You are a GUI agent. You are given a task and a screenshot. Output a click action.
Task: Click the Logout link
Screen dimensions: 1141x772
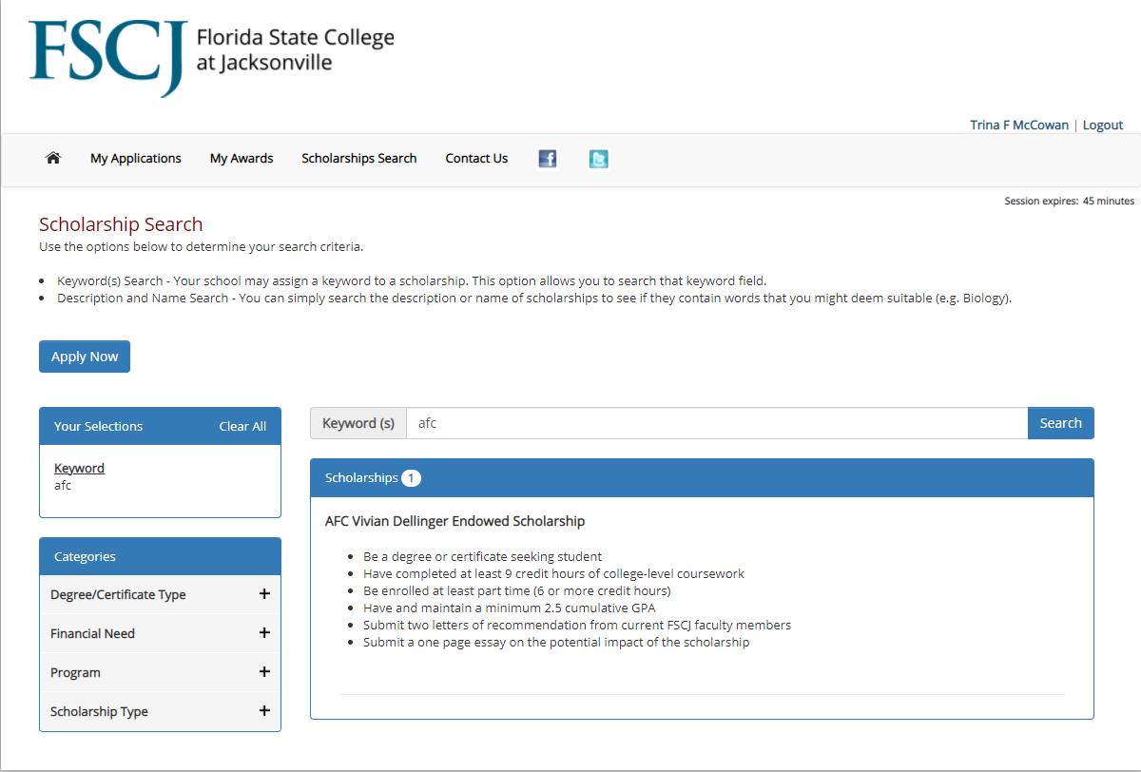tap(1103, 125)
